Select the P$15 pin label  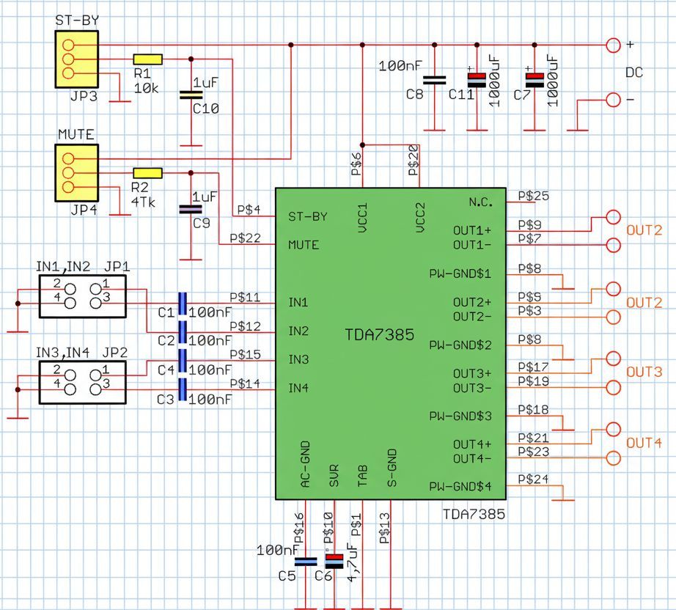246,354
